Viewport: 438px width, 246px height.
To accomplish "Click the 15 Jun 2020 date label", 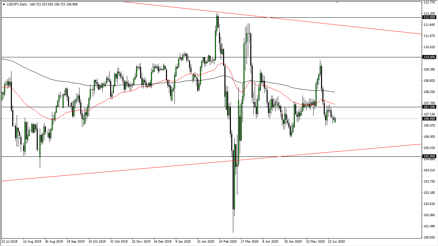I will click(x=337, y=242).
